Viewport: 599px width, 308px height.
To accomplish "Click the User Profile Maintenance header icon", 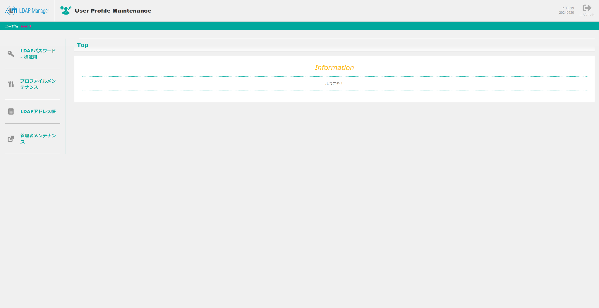I will (x=66, y=11).
